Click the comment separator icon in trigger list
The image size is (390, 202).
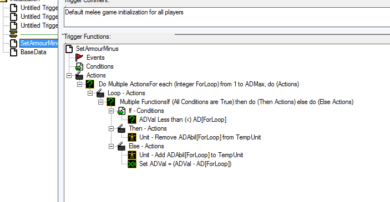coord(13,34)
